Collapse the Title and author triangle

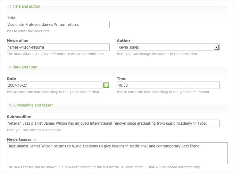coord(10,6)
